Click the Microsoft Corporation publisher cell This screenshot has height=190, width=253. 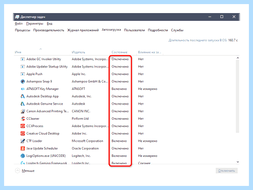click(87, 141)
